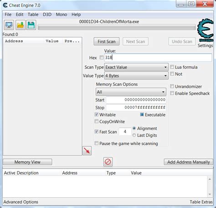Open the D3D menu

click(47, 15)
